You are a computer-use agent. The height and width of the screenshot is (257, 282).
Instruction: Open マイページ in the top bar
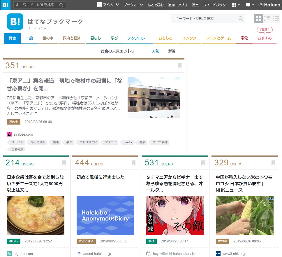click(108, 5)
